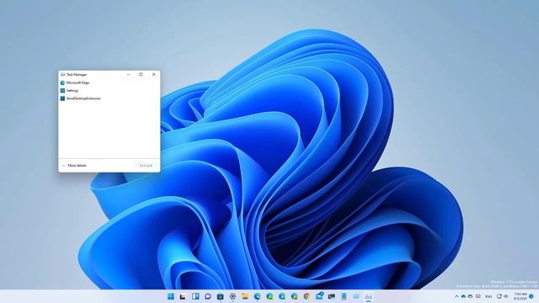Select the StoreDesktopExtension process row

pos(109,98)
